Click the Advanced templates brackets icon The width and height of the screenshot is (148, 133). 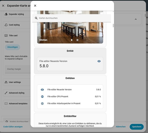click(6, 103)
